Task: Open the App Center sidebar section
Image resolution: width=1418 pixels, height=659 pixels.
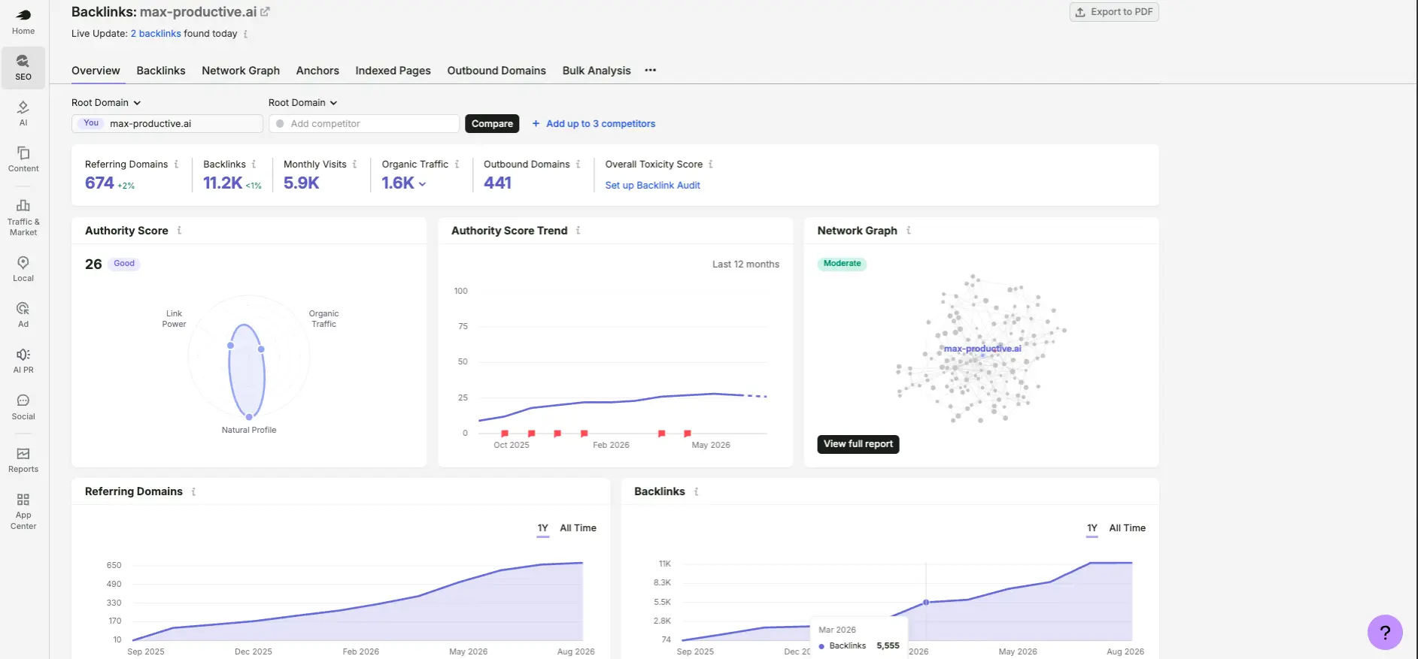Action: (x=23, y=512)
